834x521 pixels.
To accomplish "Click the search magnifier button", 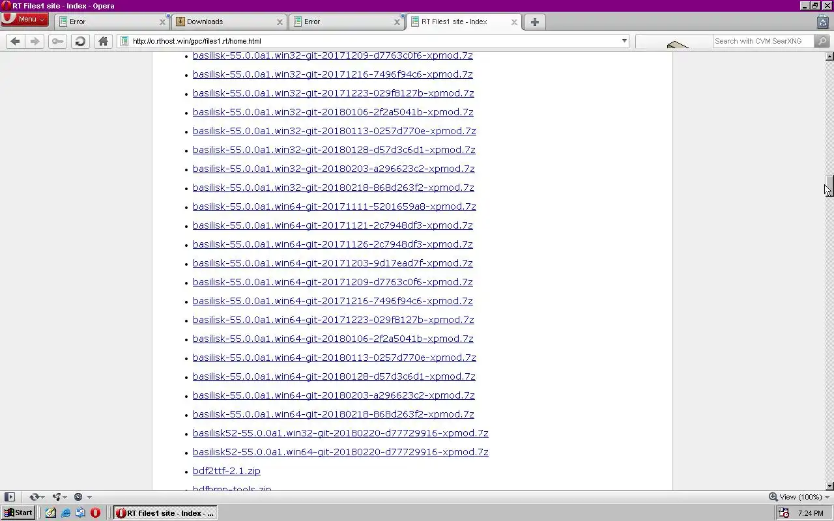I will (x=822, y=41).
